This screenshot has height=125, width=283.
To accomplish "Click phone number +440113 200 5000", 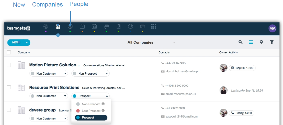I will [177, 86].
